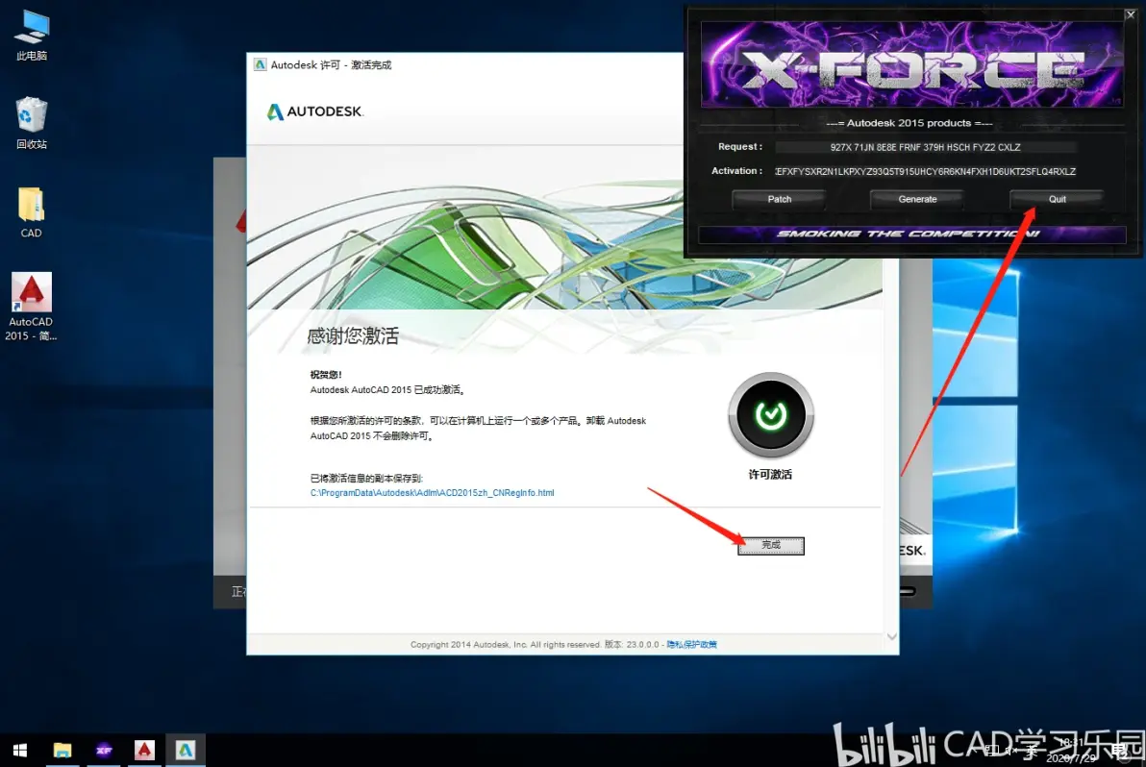The height and width of the screenshot is (767, 1146).
Task: Open the Windows Start menu
Action: point(20,751)
